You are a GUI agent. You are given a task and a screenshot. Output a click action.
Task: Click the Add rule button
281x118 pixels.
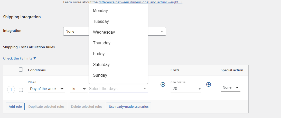tap(15, 106)
